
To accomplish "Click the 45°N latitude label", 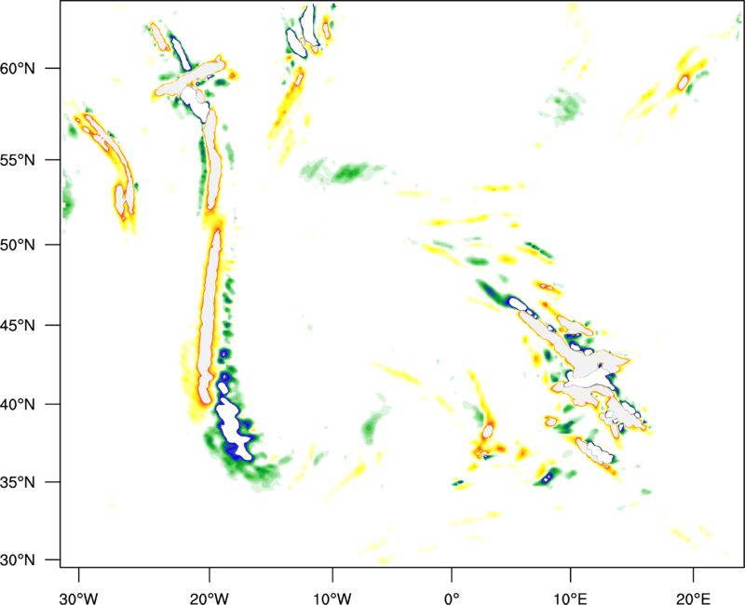I will pyautogui.click(x=18, y=326).
